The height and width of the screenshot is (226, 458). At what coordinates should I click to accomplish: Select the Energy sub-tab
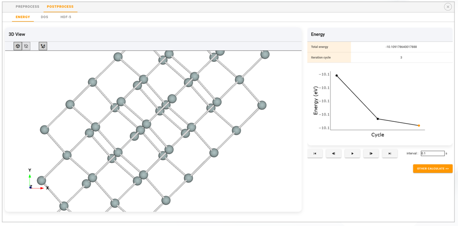(23, 17)
